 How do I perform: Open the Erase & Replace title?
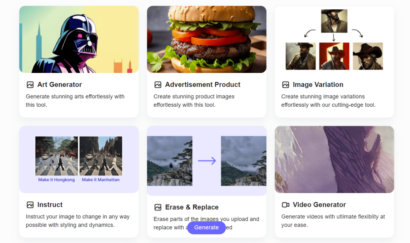(x=192, y=207)
